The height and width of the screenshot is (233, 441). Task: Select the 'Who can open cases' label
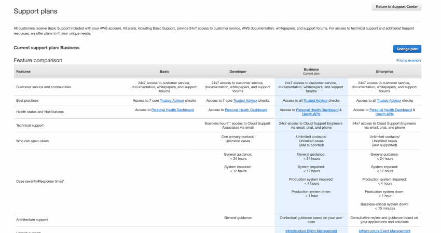32,141
